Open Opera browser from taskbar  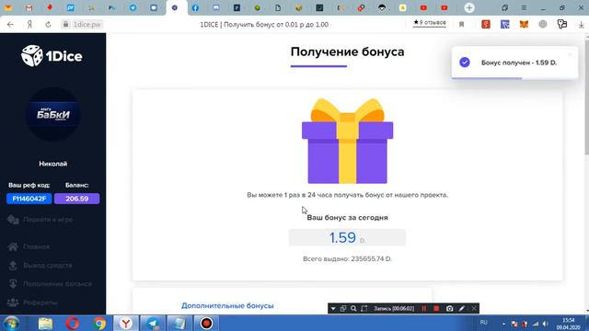point(73,323)
